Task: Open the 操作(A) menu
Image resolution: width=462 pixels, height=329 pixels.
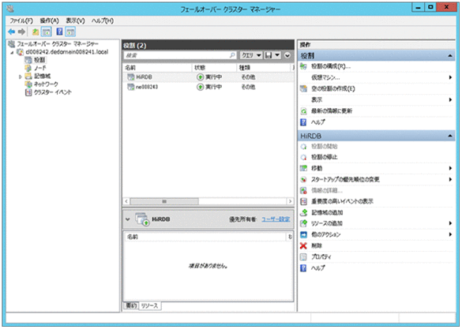Action: (49, 21)
